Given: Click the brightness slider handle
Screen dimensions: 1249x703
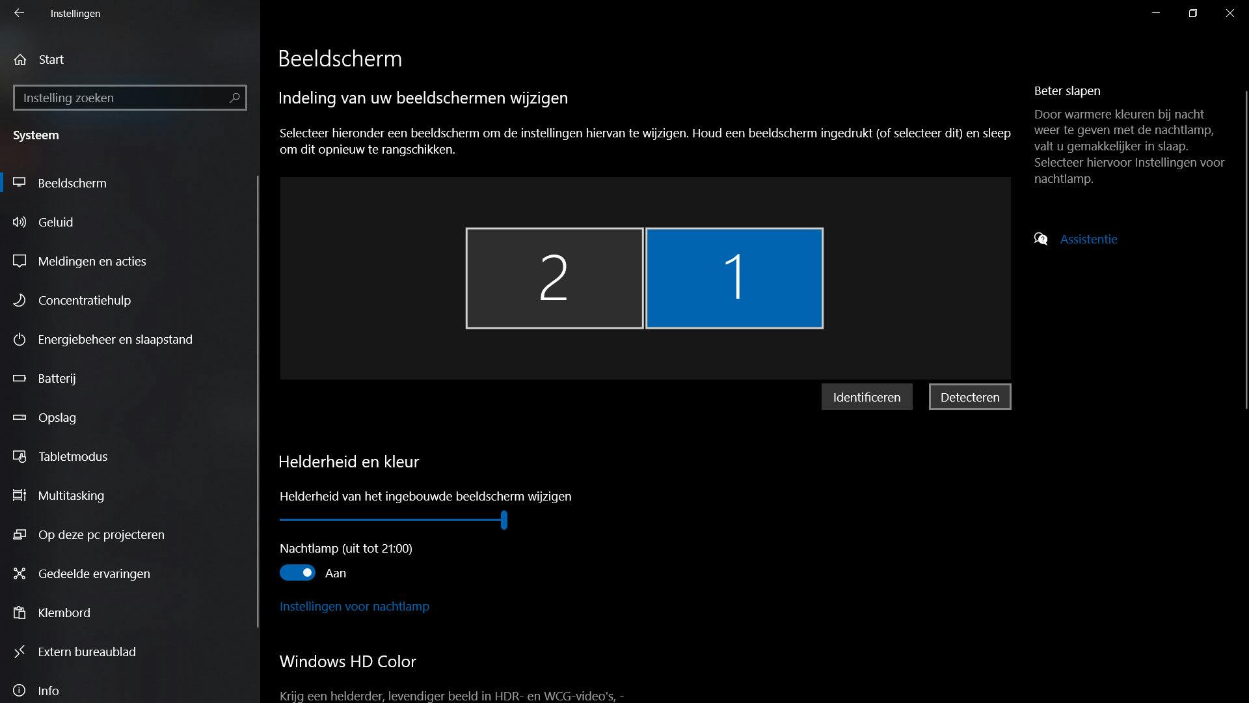Looking at the screenshot, I should [504, 519].
